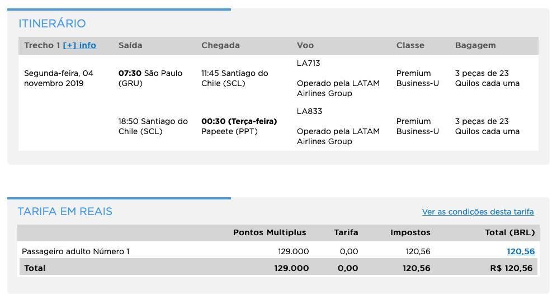Click the 07:30 São Paulo (GRU) departure
The image size is (557, 305).
tap(150, 78)
